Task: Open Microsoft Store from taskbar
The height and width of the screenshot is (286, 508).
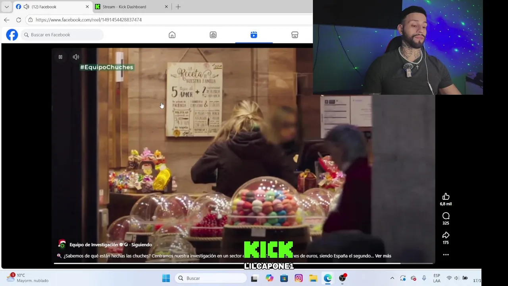Action: point(284,278)
